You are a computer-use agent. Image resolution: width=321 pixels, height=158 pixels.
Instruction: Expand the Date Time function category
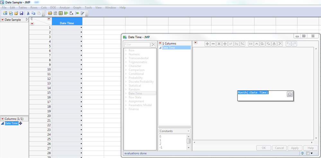tap(126, 93)
